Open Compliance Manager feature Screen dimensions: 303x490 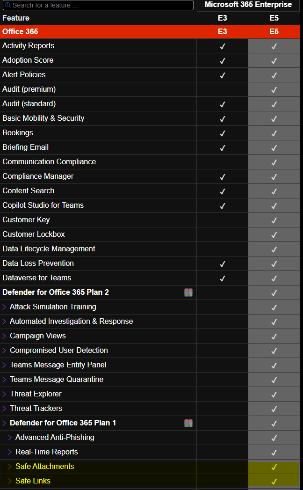click(38, 176)
